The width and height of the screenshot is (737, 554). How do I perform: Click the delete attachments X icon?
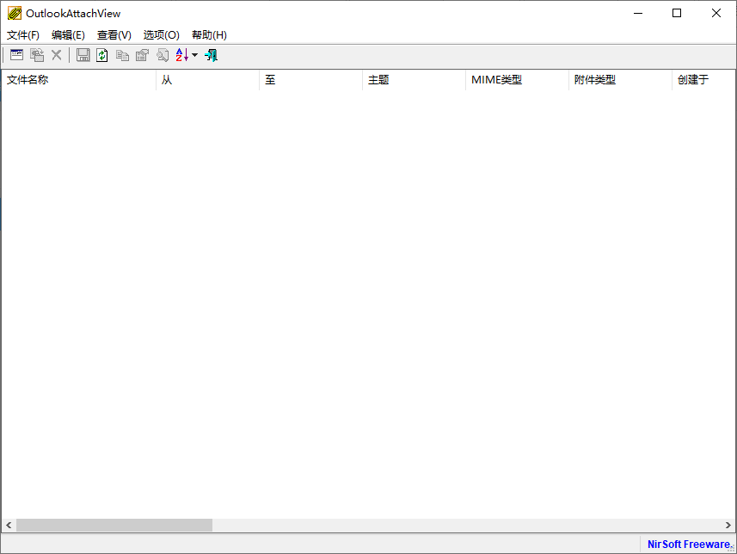(57, 55)
